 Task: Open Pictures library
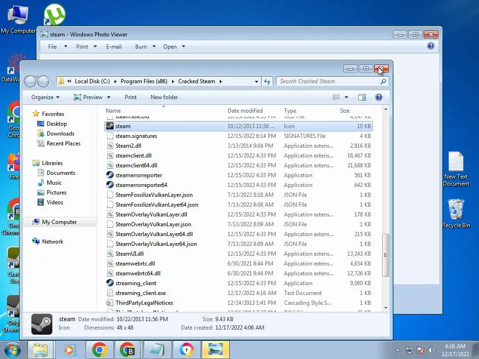pyautogui.click(x=52, y=193)
